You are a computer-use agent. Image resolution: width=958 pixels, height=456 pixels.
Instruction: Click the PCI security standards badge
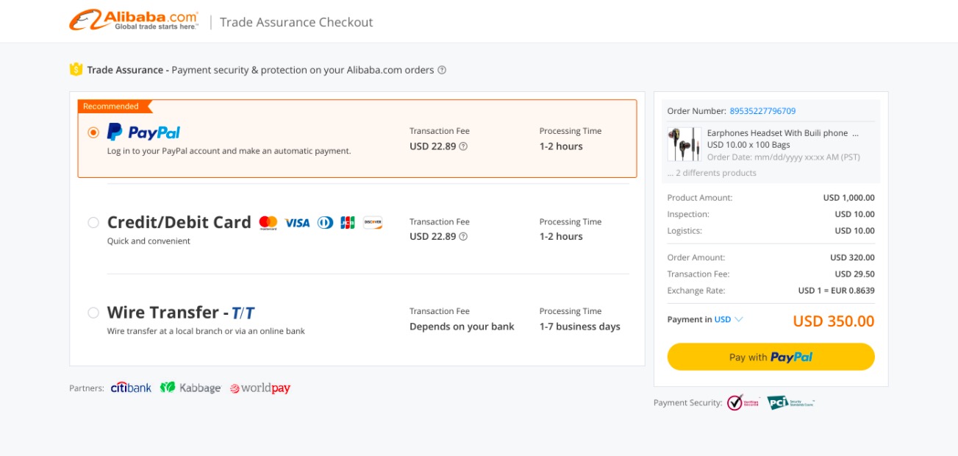[790, 402]
